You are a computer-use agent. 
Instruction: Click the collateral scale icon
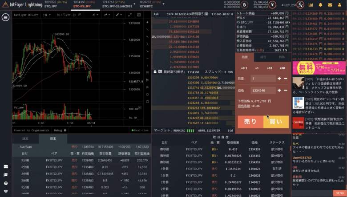tap(300, 4)
